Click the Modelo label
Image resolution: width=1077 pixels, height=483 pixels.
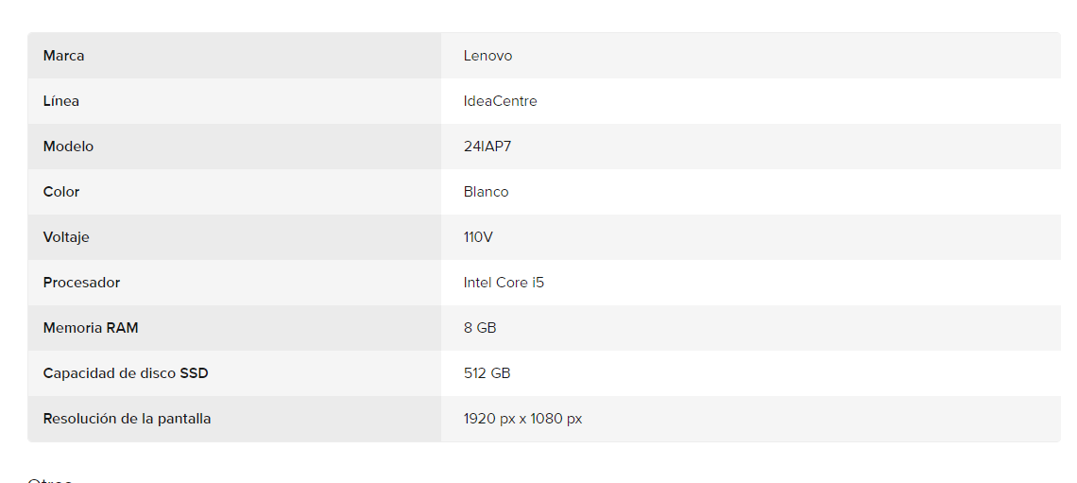coord(68,147)
